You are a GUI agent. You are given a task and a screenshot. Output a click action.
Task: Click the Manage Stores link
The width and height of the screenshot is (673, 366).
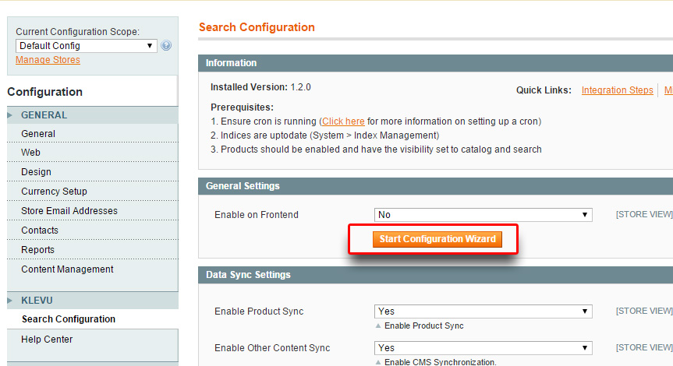click(x=48, y=60)
